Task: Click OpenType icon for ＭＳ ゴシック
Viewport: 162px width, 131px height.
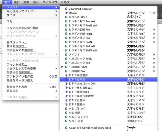Action: [x=66, y=109]
